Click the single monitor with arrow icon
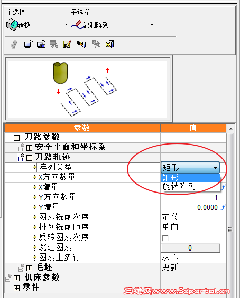 pyautogui.click(x=28, y=44)
